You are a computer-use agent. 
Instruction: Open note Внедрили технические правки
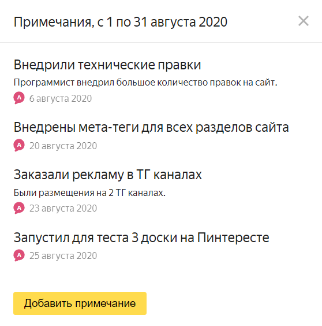(x=107, y=65)
